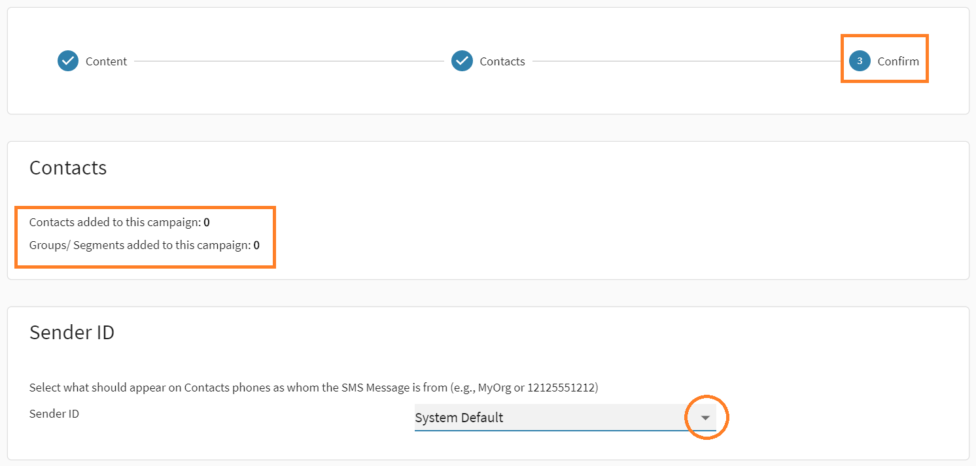Select the Confirm step label
This screenshot has height=466, width=976.
pos(898,61)
